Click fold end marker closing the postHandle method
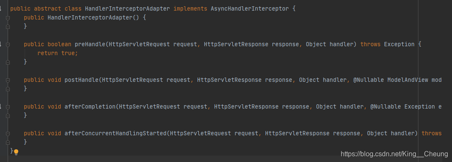 coord(8,89)
